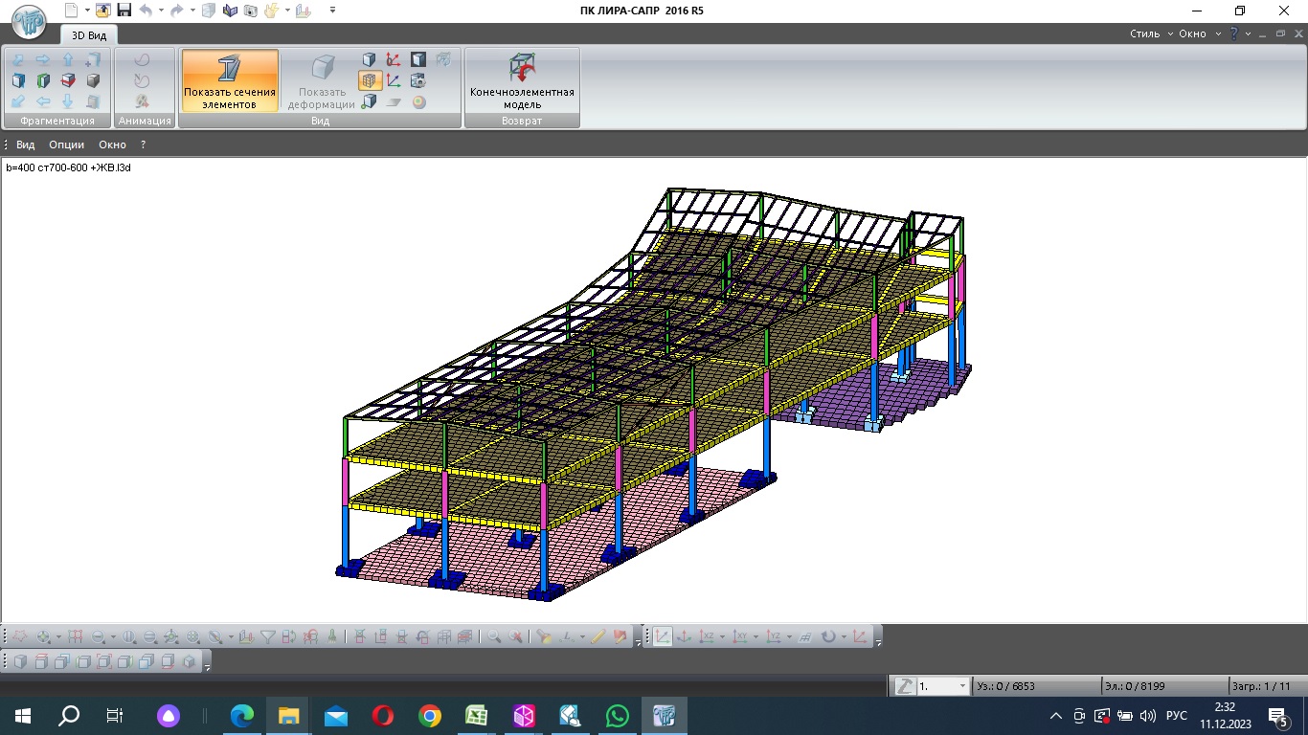
Task: Expand the Undo history dropdown arrow
Action: click(160, 11)
